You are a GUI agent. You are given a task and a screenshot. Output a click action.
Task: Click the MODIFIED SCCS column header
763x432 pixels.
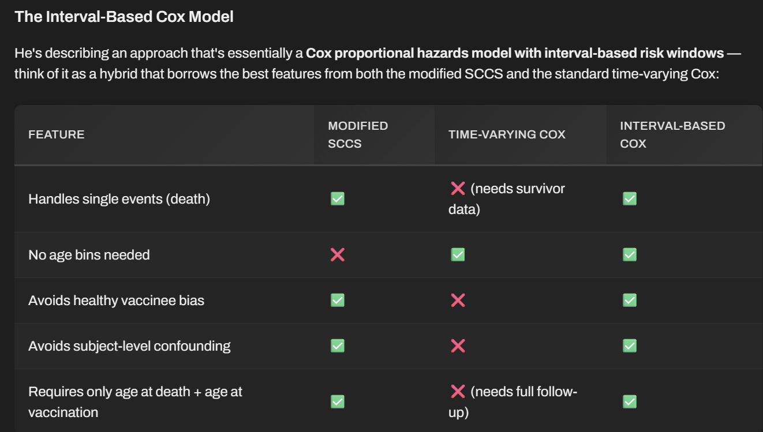pyautogui.click(x=358, y=134)
